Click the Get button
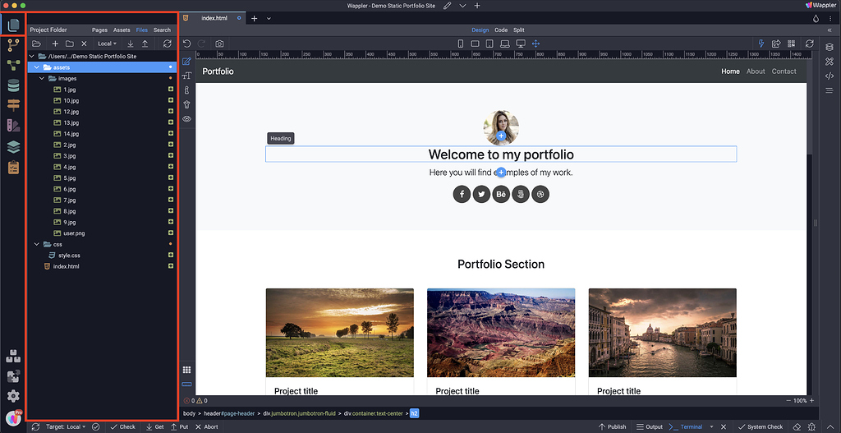The image size is (841, 433). click(155, 427)
